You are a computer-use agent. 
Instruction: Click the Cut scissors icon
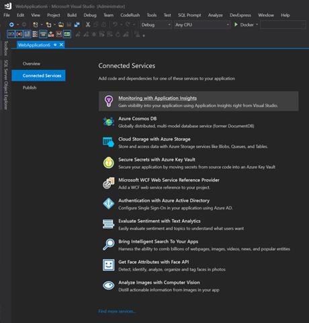(x=88, y=25)
